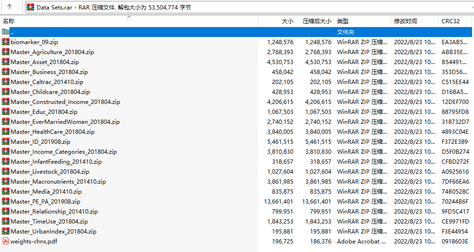Viewport: 474px width, 252px height.
Task: Click the Master_Macronutrients_201410.zip file icon
Action: pyautogui.click(x=5, y=181)
